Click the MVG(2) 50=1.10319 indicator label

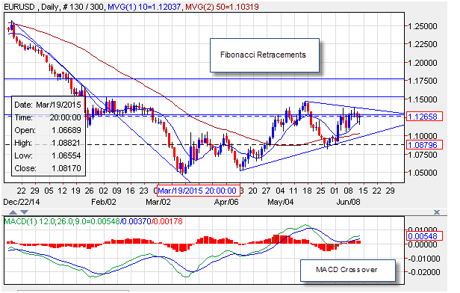click(222, 7)
